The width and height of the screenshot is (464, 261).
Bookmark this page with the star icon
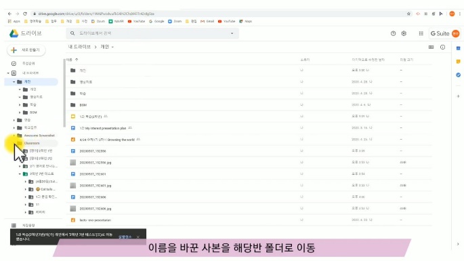[408, 14]
